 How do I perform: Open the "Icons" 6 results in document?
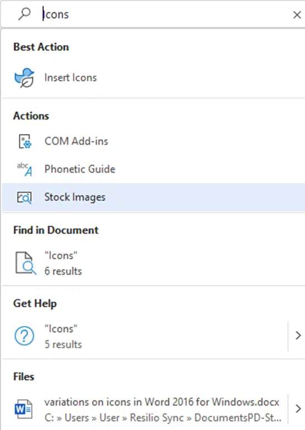(153, 263)
